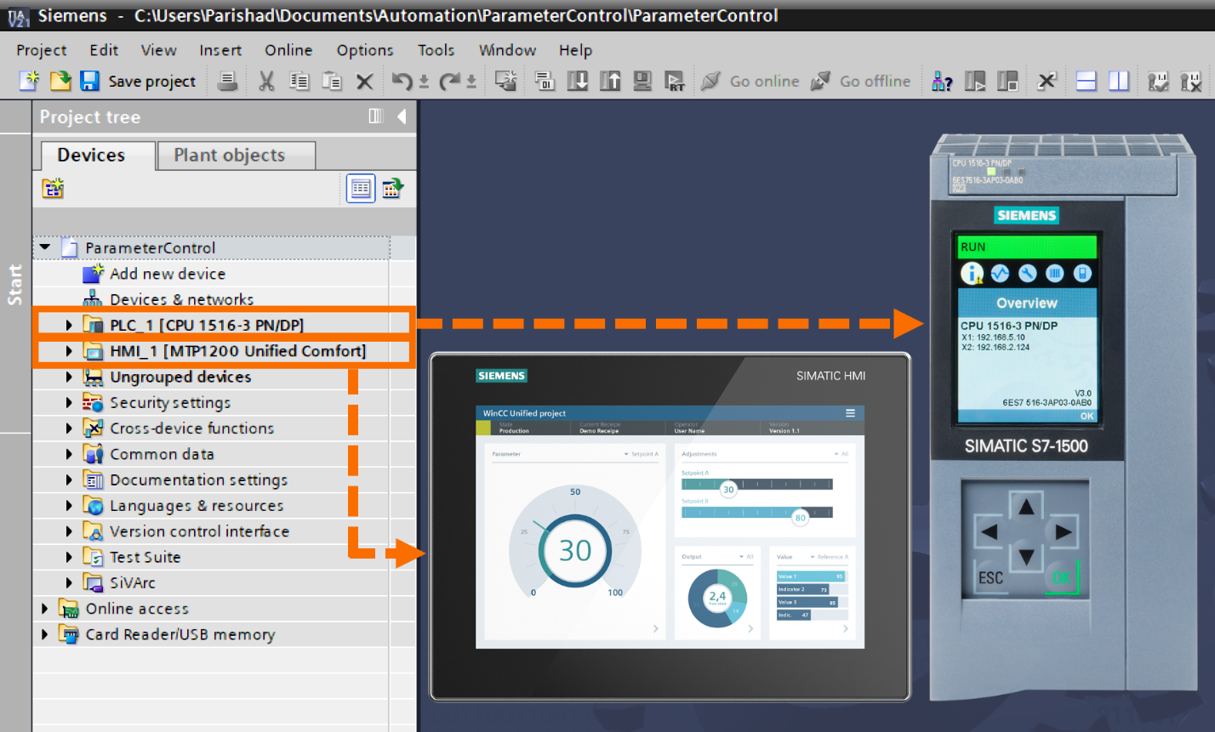The height and width of the screenshot is (732, 1215).
Task: Open the Tools menu
Action: (436, 50)
